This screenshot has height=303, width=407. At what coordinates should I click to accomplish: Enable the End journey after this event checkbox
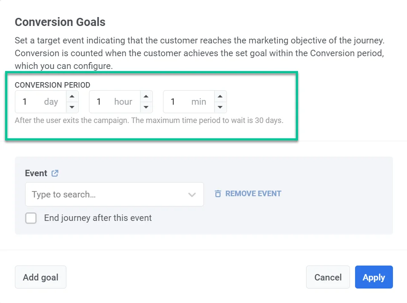point(31,218)
